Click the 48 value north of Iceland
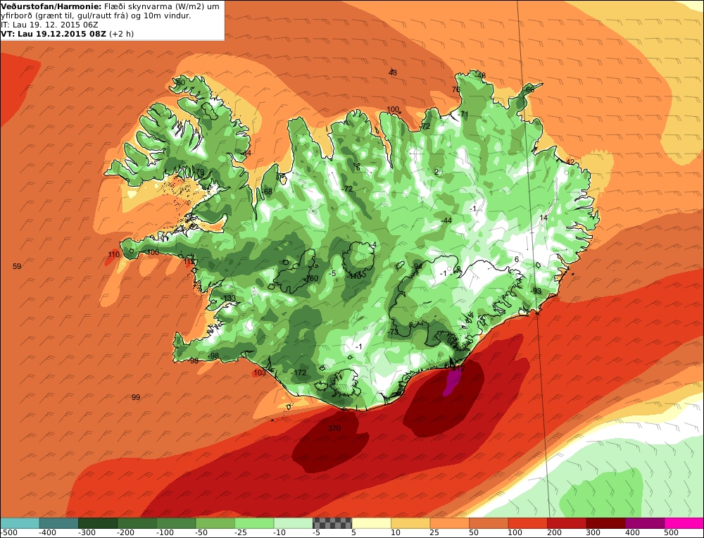This screenshot has width=704, height=538. point(392,73)
